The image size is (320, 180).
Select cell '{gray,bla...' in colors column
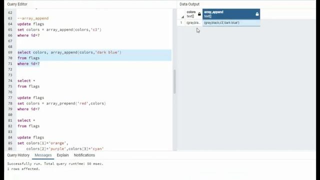click(193, 22)
